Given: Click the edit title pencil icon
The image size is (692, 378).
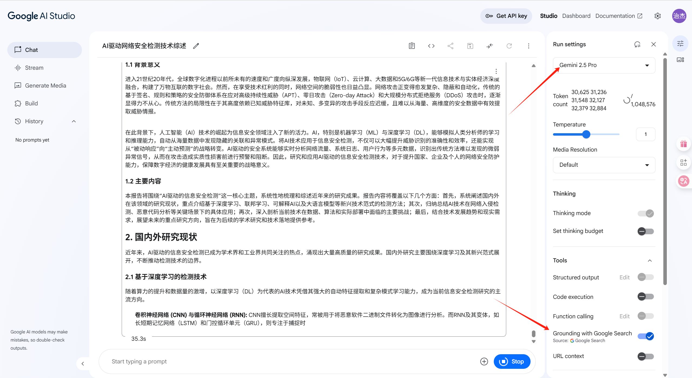Looking at the screenshot, I should [196, 46].
